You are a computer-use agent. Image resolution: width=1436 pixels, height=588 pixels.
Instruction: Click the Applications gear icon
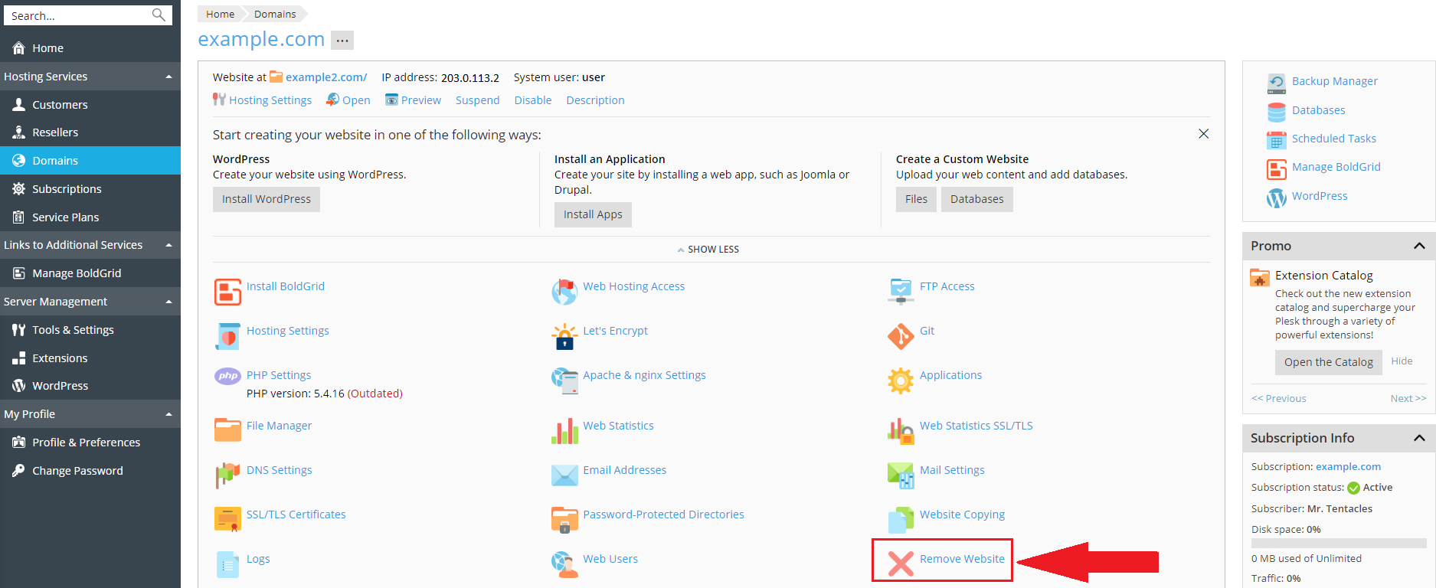(x=901, y=381)
